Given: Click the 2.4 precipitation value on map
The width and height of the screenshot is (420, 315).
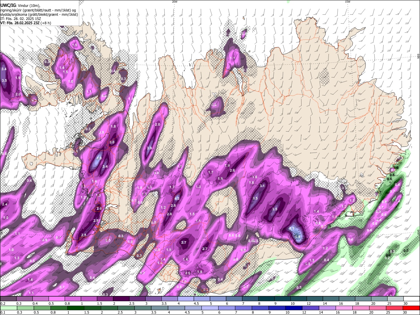Looking at the screenshot, I should [5, 204].
